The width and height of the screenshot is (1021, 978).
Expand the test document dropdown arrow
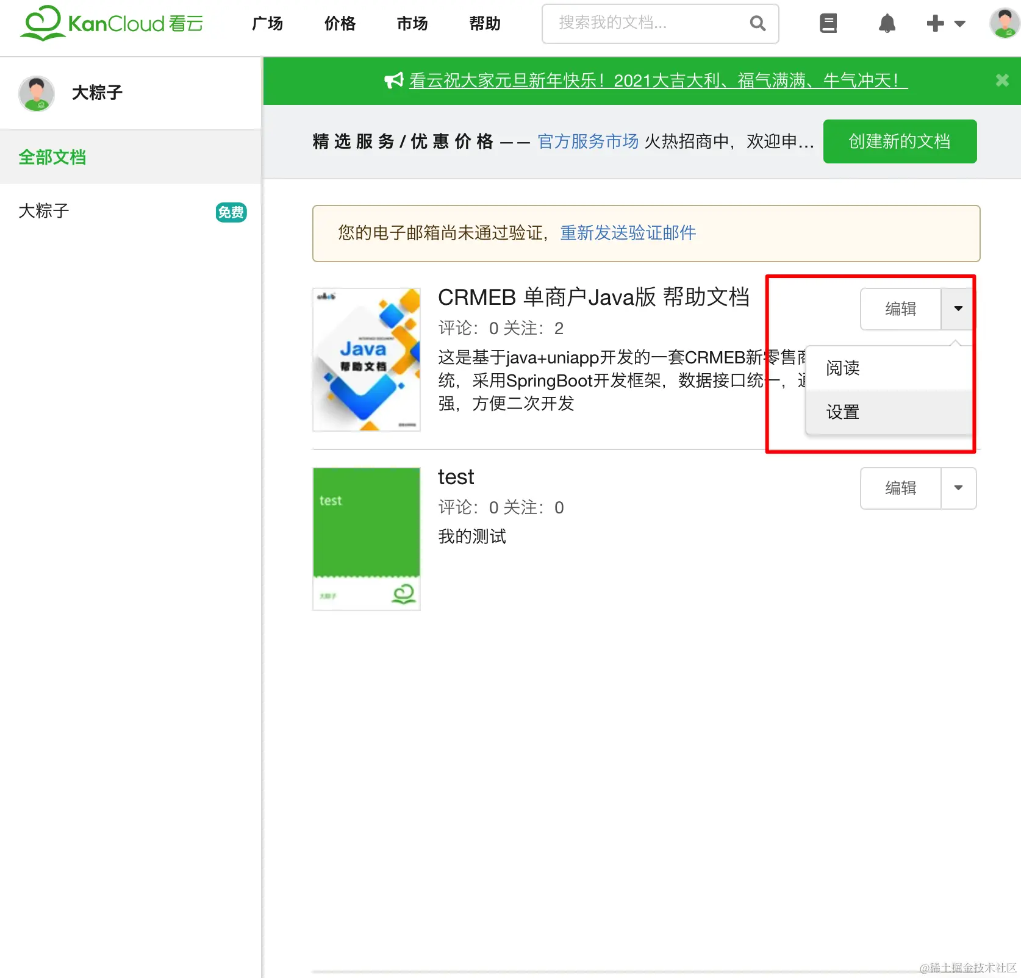[x=959, y=488]
